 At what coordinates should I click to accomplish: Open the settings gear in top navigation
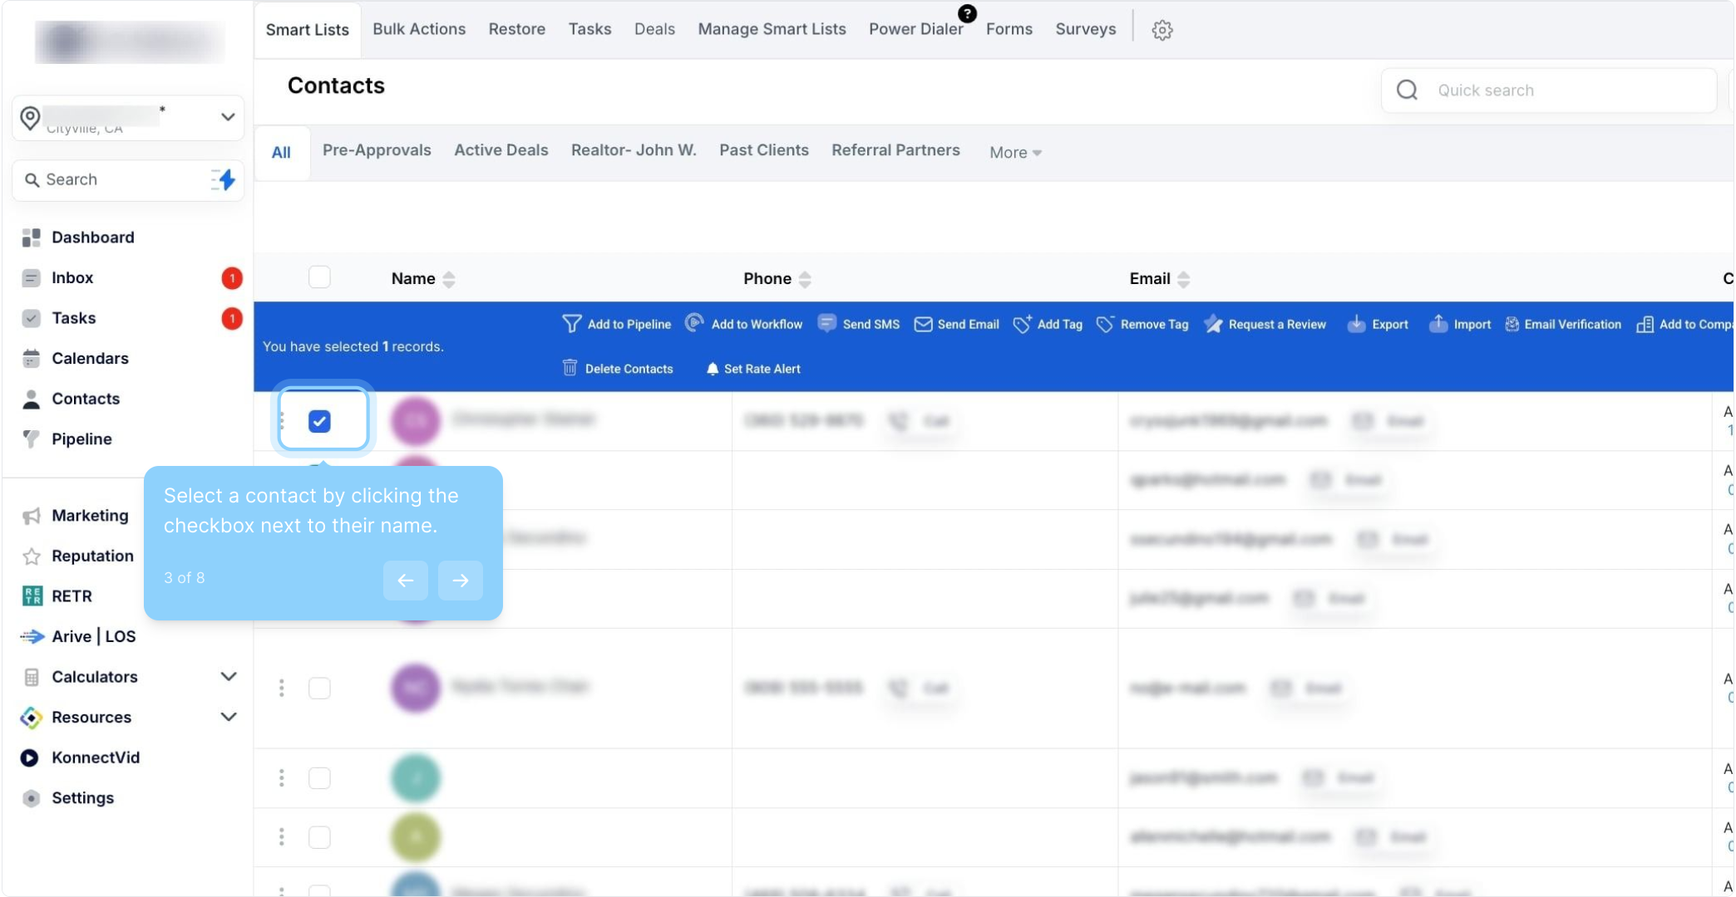(1161, 30)
